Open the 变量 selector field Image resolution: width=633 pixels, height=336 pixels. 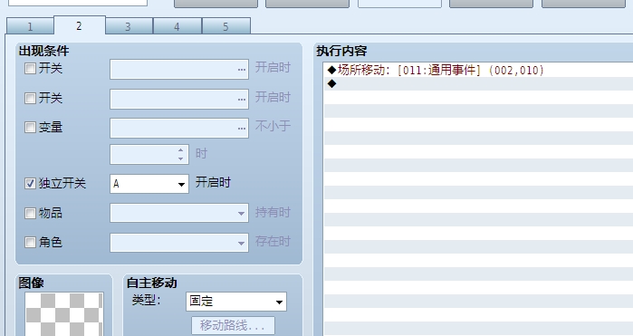[x=179, y=128]
